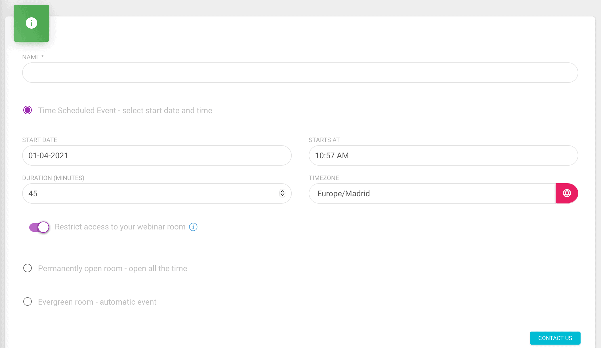This screenshot has width=601, height=348.
Task: Select the Time Scheduled Event option
Action: click(x=28, y=110)
